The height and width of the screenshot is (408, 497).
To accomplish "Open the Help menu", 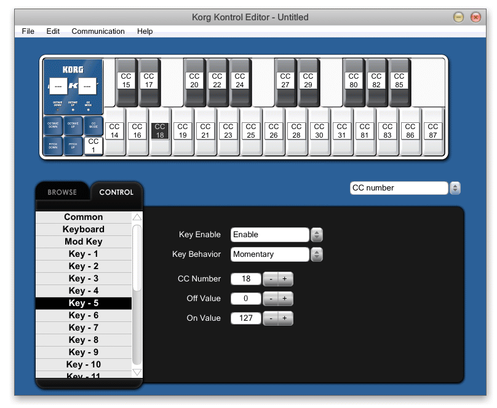I will 145,31.
